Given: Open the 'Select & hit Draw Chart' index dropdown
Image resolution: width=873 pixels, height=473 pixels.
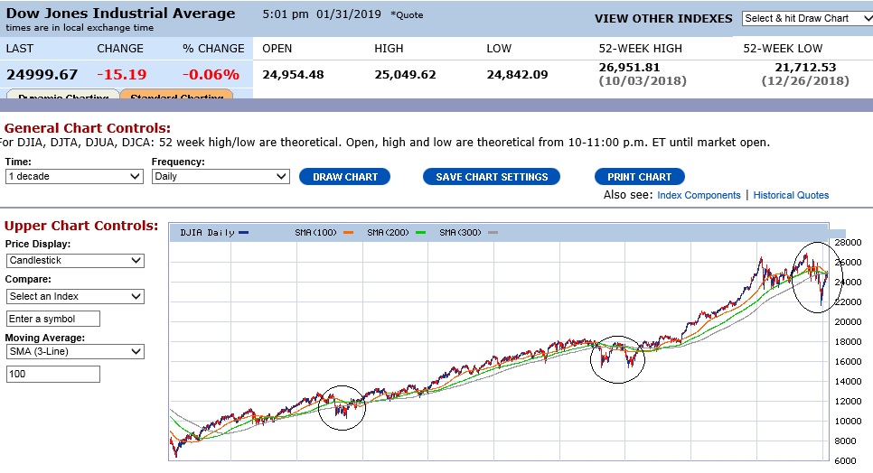Looking at the screenshot, I should [803, 18].
